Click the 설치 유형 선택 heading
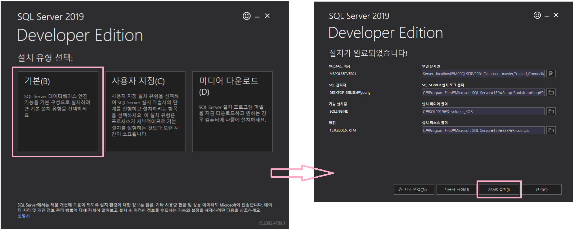Image resolution: width=579 pixels, height=234 pixels. [x=45, y=58]
